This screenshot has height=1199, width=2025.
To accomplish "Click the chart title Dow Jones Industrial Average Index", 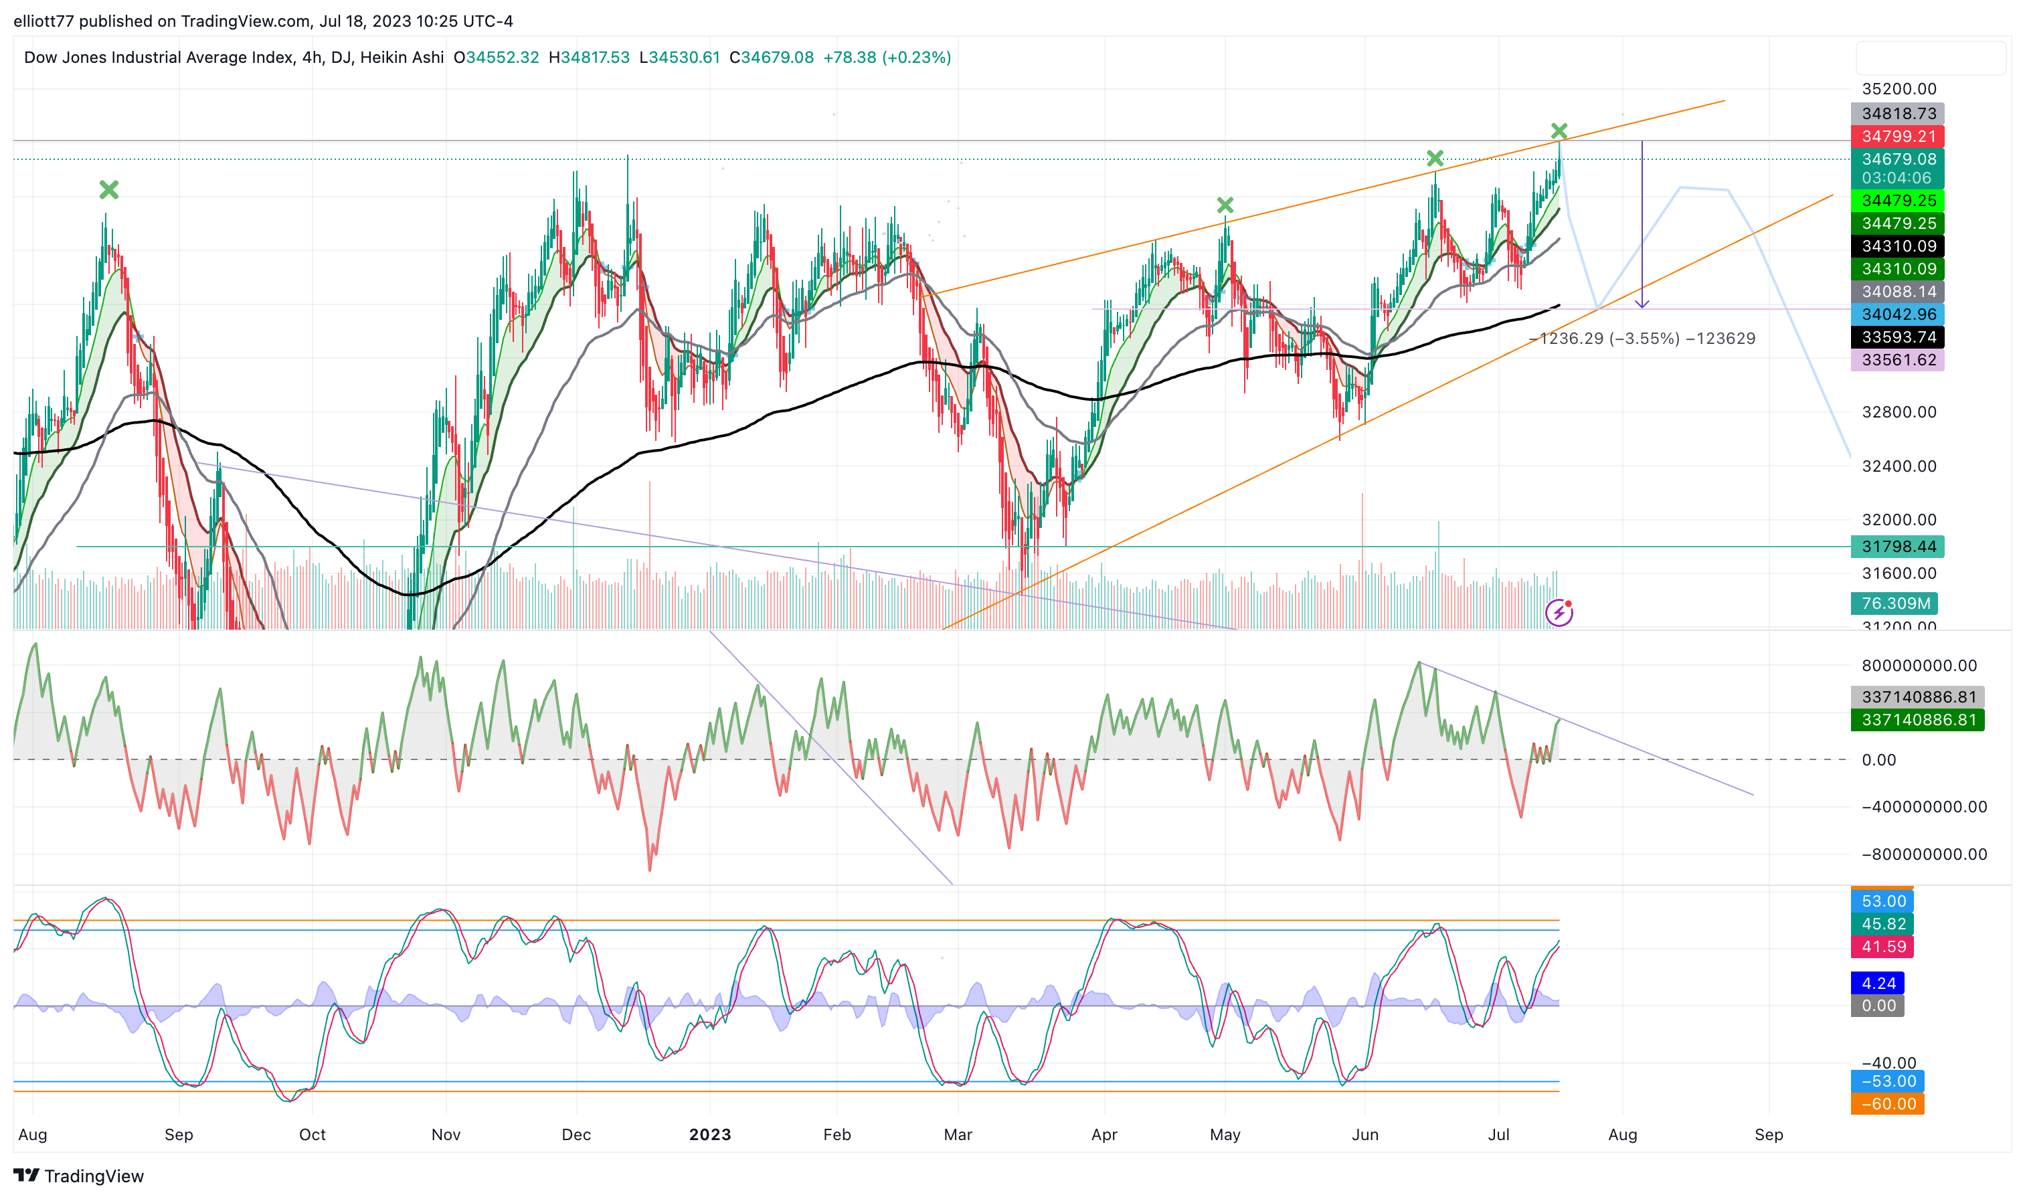I will 159,58.
